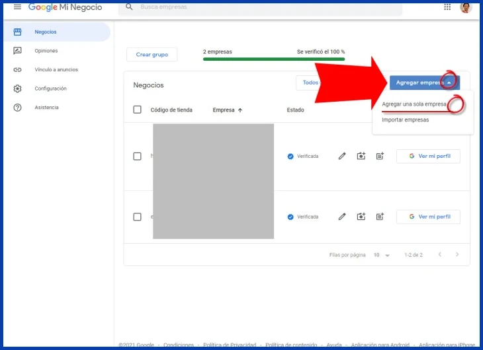Toggle the select-all checkbox in table header
The image size is (483, 350).
pos(138,110)
